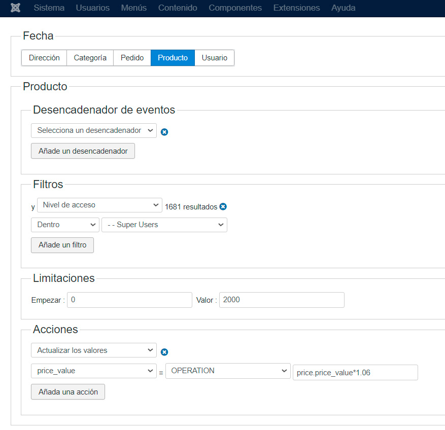445x430 pixels.
Task: Open the Dentro operator dropdown
Action: pyautogui.click(x=65, y=225)
